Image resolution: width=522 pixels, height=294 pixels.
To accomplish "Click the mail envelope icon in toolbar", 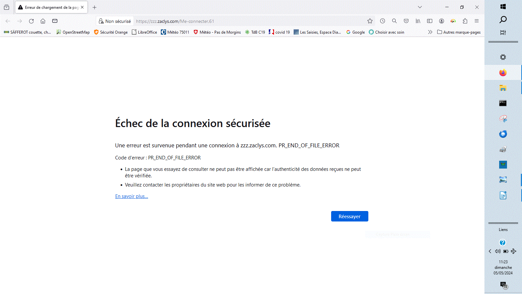I will click(55, 21).
